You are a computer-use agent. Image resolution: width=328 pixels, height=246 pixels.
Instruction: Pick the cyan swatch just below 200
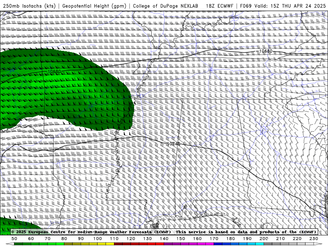[x=260, y=244]
